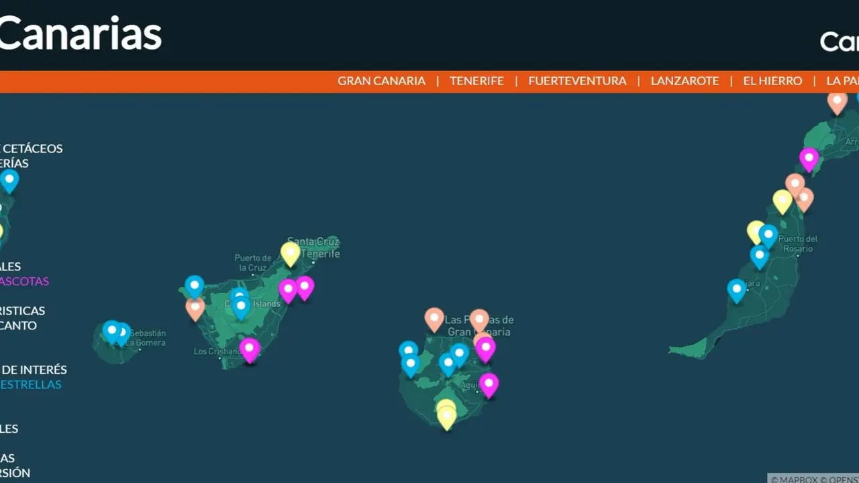Open the magenta marker near Agüimes on Gran Canaria
The width and height of the screenshot is (859, 483).
click(x=489, y=384)
